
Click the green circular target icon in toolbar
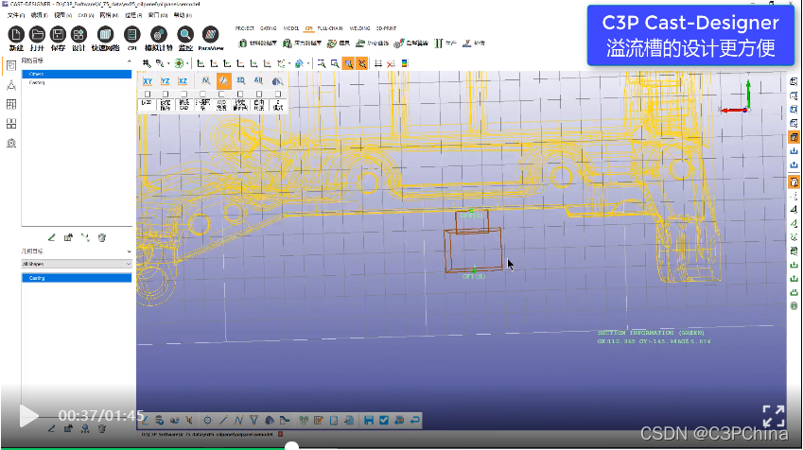pyautogui.click(x=179, y=63)
